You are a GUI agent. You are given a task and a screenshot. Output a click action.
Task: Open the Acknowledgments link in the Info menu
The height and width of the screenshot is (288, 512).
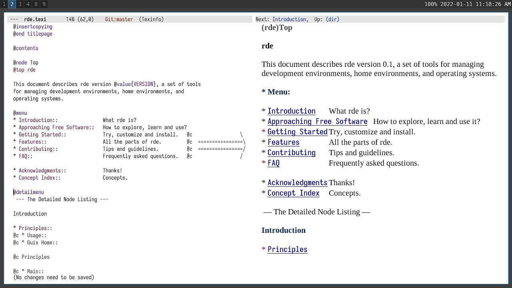pyautogui.click(x=298, y=183)
